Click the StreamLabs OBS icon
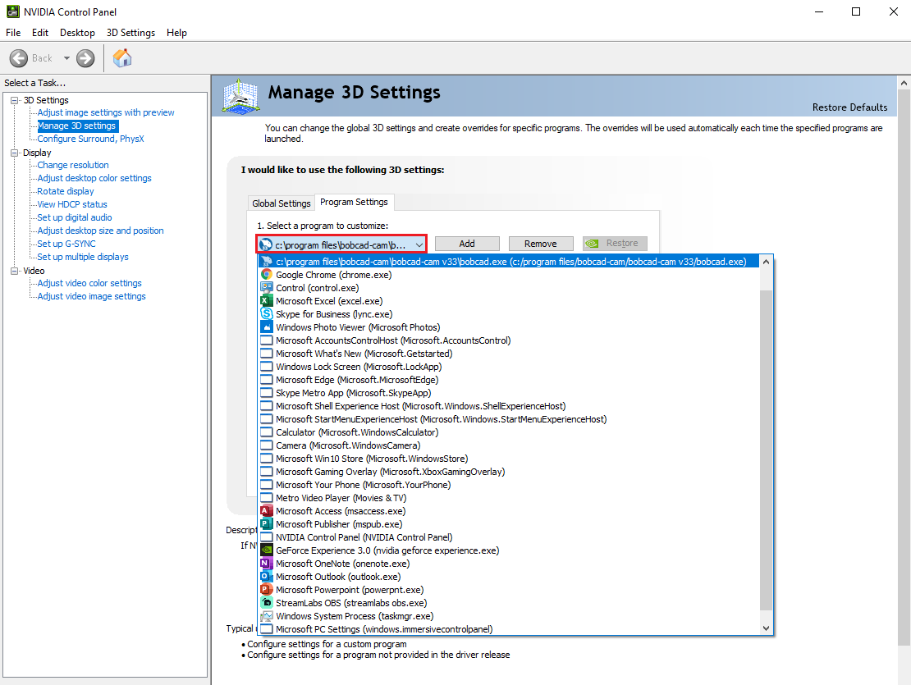The height and width of the screenshot is (685, 911). coord(266,603)
